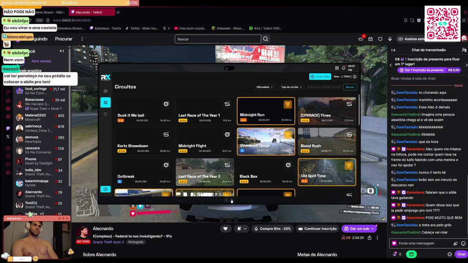Open the Karentena - Twitch bookmark
The width and height of the screenshot is (468, 263).
pos(105,28)
